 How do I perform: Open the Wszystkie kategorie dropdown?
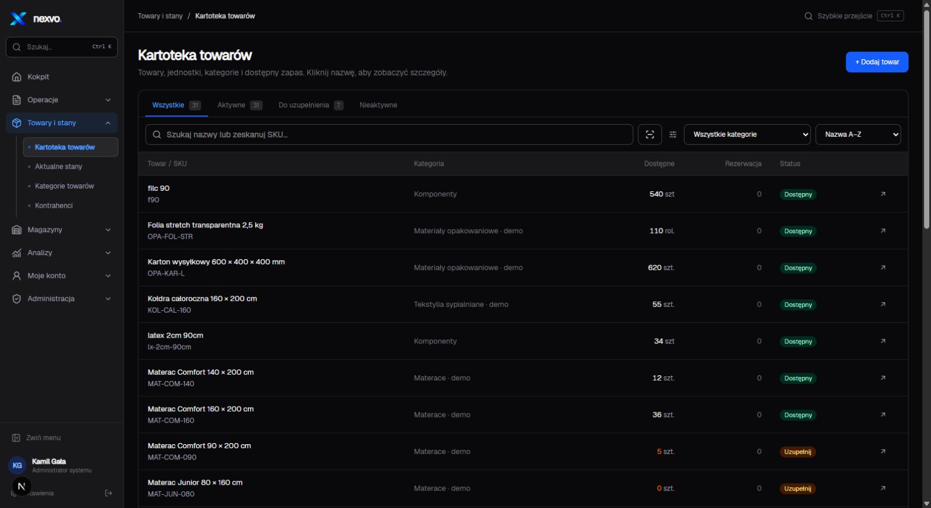pyautogui.click(x=747, y=135)
